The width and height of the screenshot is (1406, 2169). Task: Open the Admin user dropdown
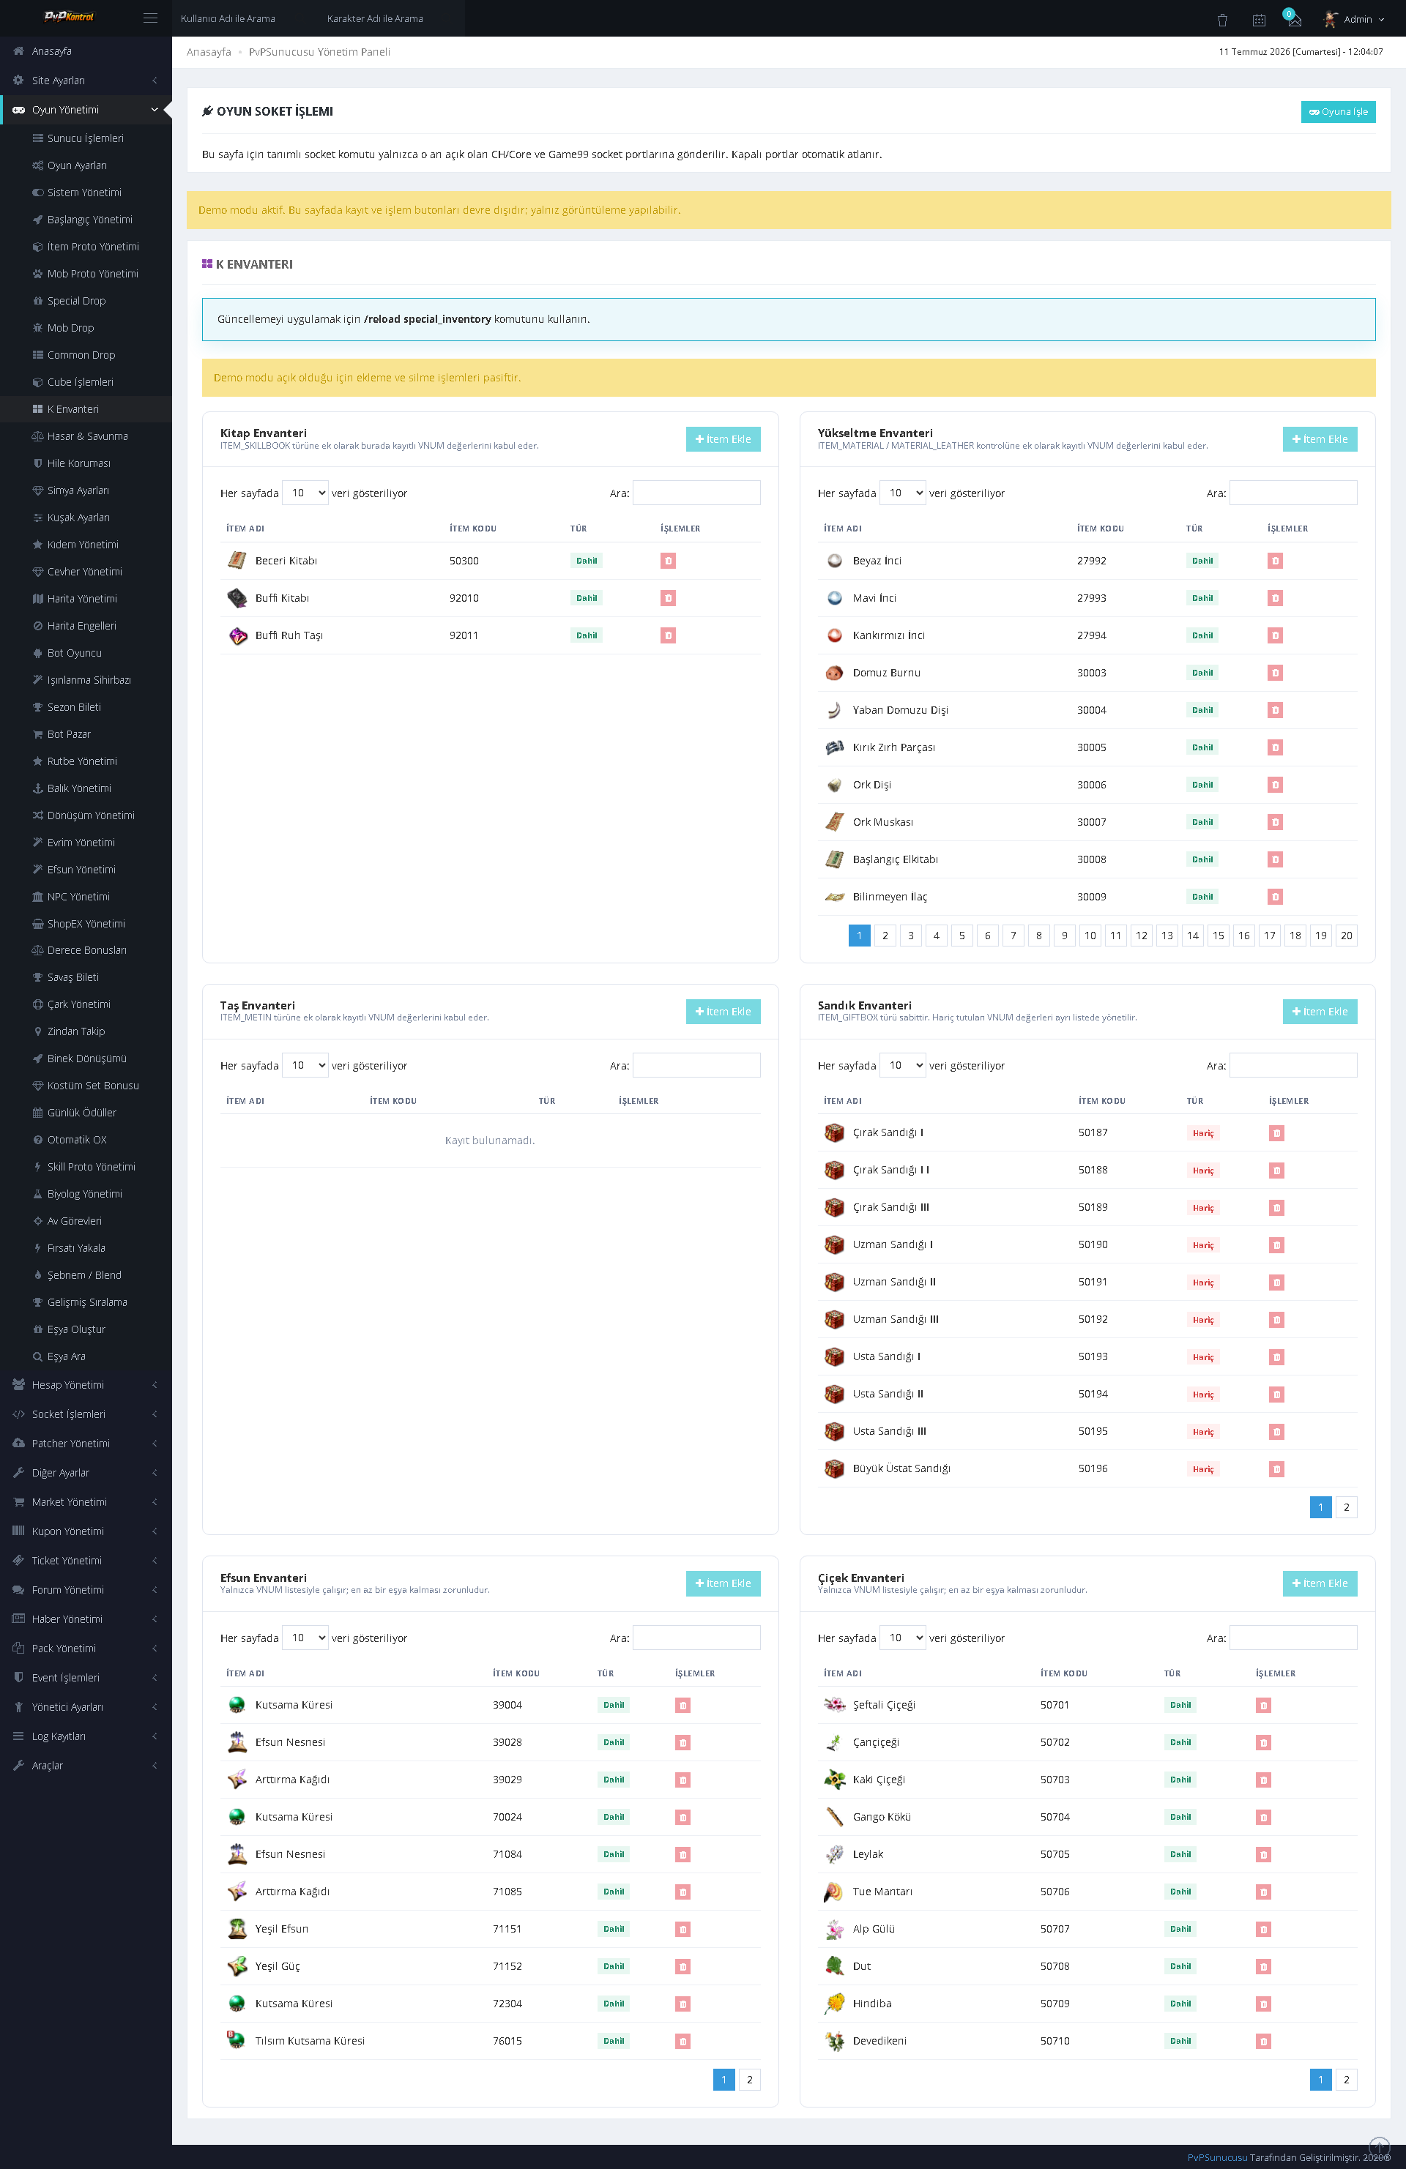(x=1354, y=19)
